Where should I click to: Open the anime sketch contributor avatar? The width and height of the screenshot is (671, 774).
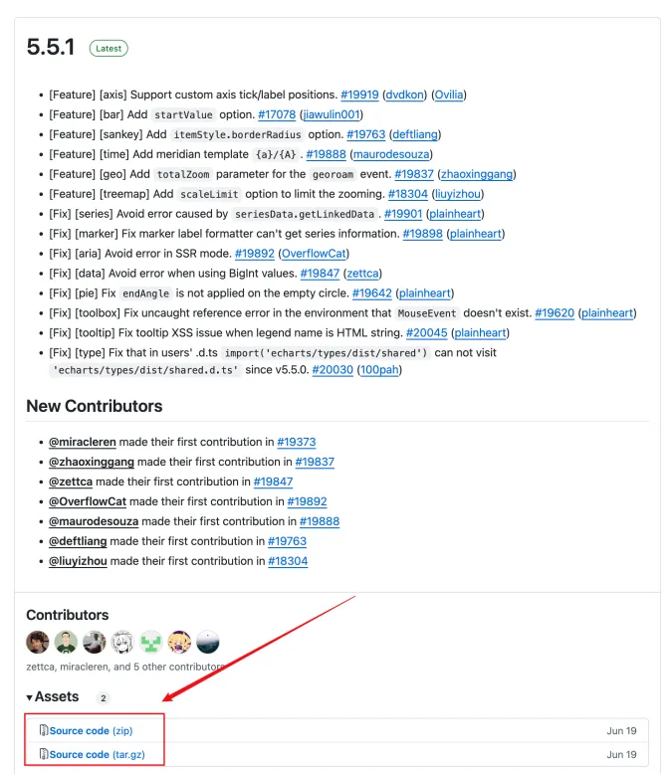tap(122, 643)
